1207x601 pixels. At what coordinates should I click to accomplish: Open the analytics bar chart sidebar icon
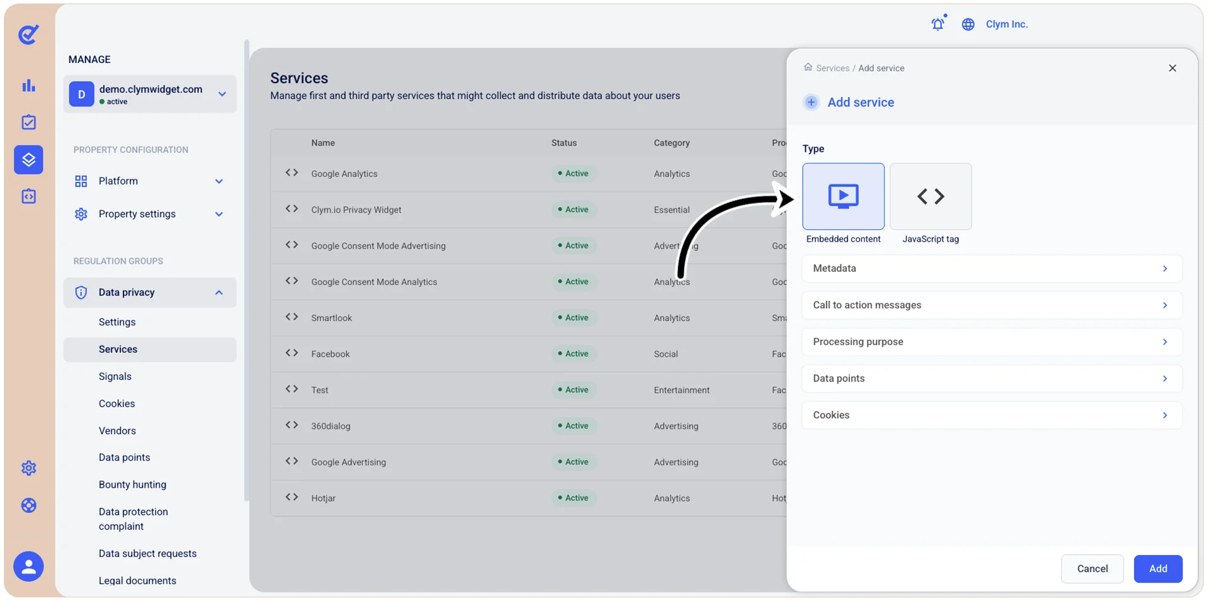click(x=28, y=86)
